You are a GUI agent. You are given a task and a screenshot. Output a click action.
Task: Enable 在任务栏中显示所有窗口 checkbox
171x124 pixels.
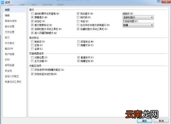point(78,25)
